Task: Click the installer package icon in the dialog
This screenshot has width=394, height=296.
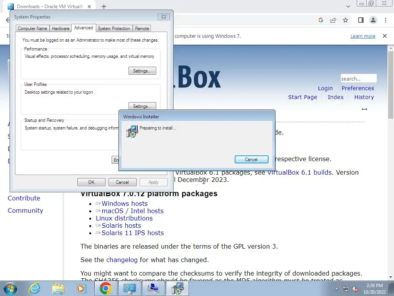Action: click(x=132, y=131)
